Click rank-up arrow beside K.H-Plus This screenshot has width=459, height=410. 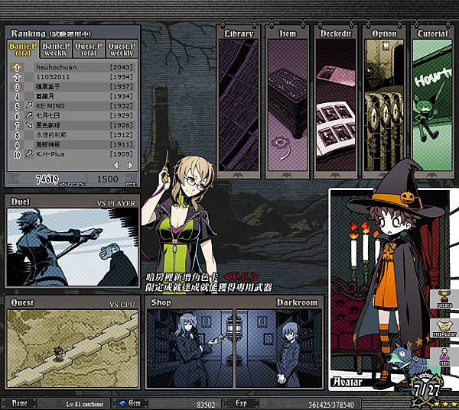[29, 153]
